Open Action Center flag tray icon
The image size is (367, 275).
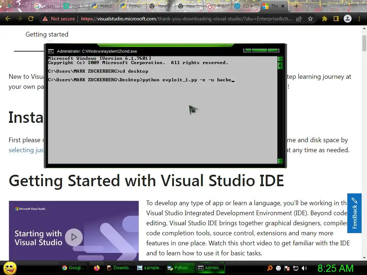pyautogui.click(x=287, y=268)
